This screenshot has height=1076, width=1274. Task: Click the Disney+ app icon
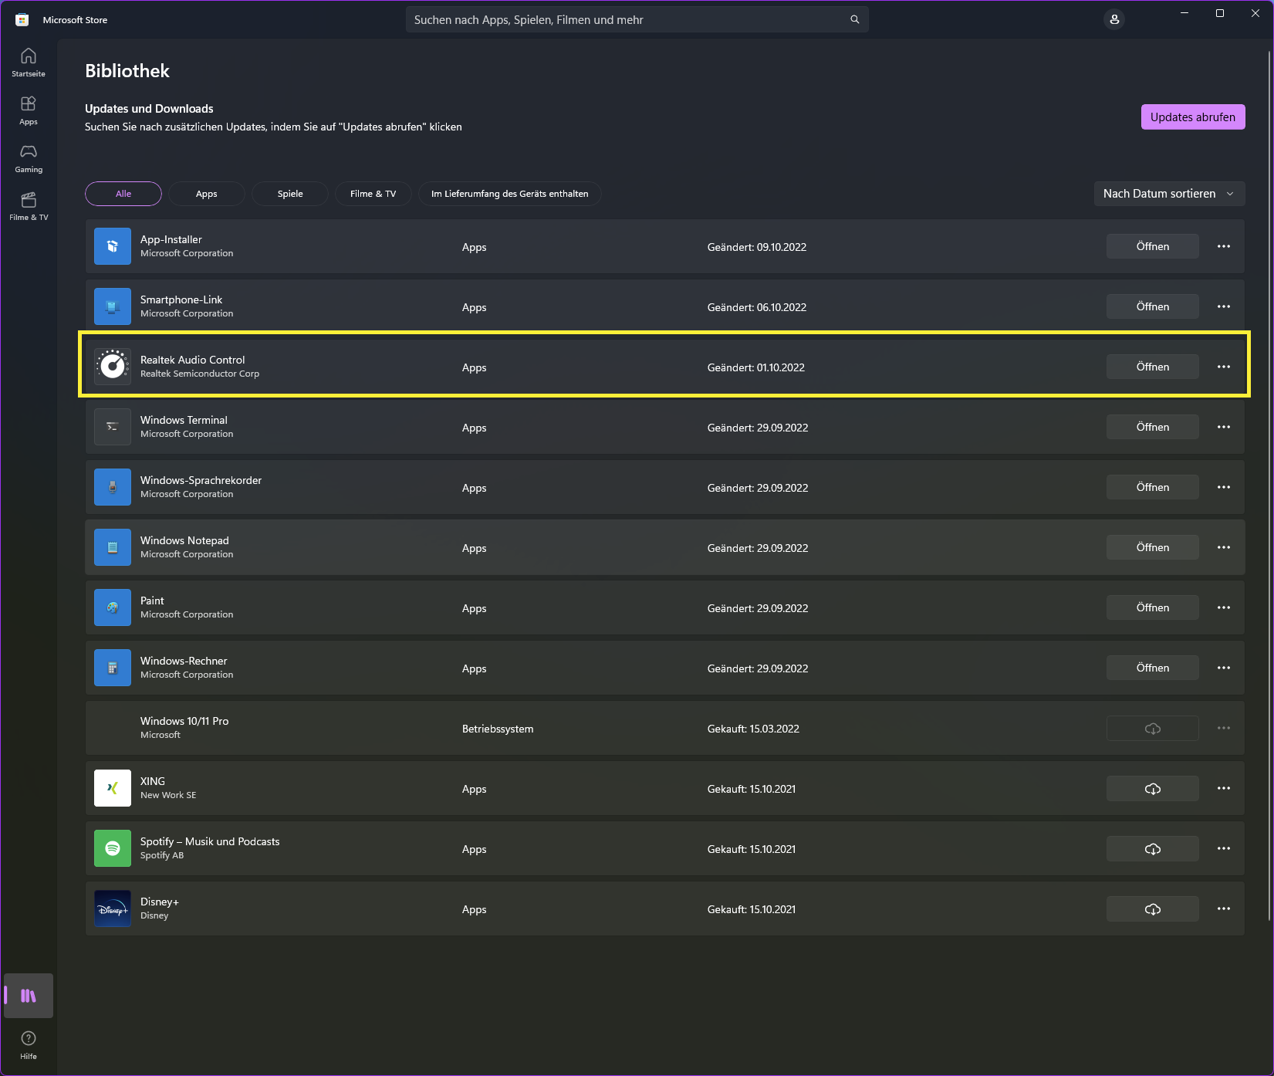point(113,909)
